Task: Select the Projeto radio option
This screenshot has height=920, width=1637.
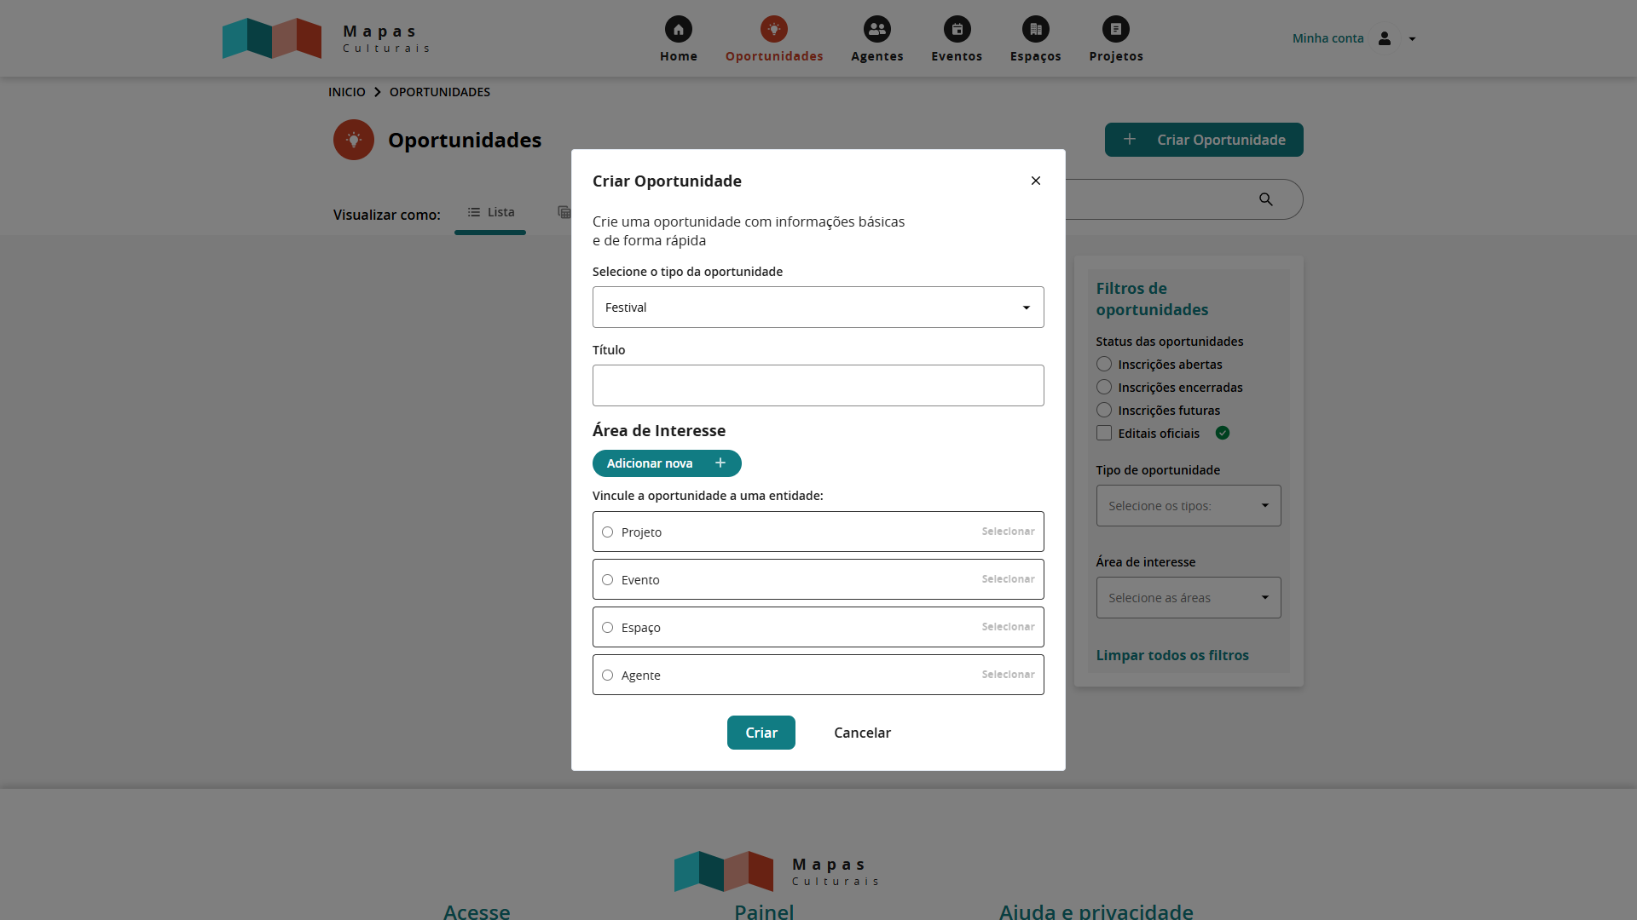Action: (x=607, y=532)
